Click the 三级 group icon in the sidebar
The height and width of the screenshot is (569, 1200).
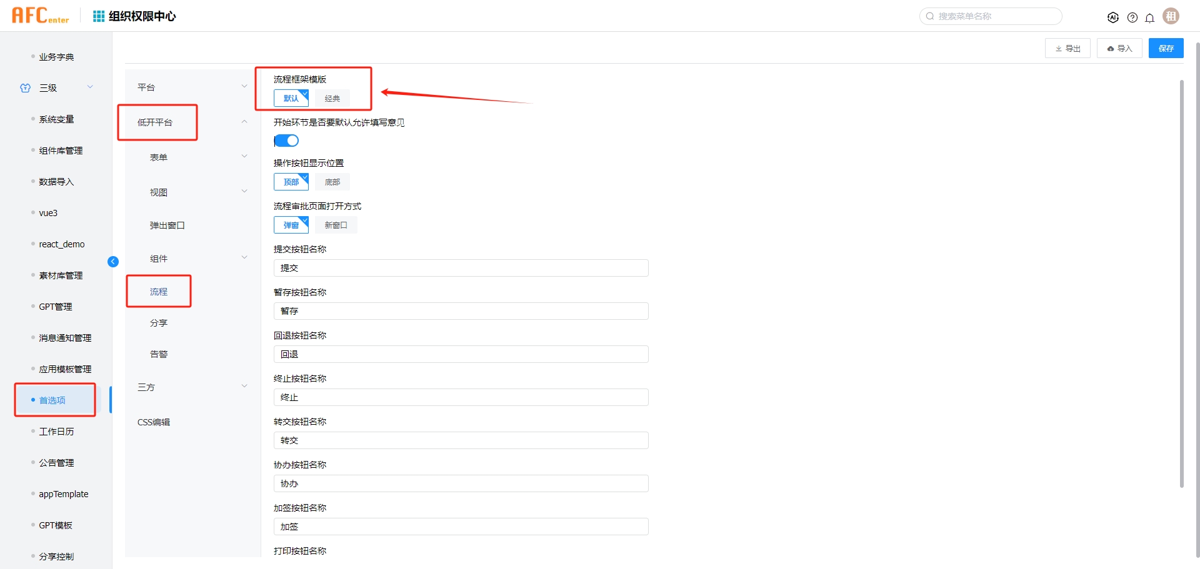click(25, 88)
